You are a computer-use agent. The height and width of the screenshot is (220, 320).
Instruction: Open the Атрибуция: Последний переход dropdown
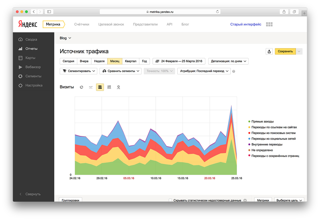coord(204,71)
